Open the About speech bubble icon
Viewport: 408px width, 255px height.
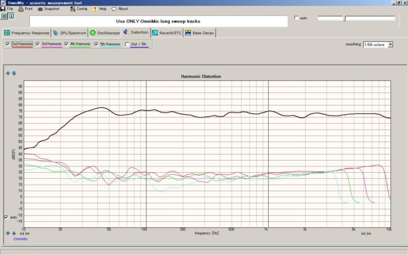pos(114,9)
